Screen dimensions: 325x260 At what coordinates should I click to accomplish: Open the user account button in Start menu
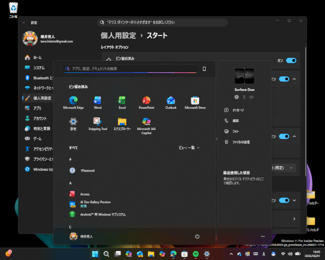click(81, 237)
